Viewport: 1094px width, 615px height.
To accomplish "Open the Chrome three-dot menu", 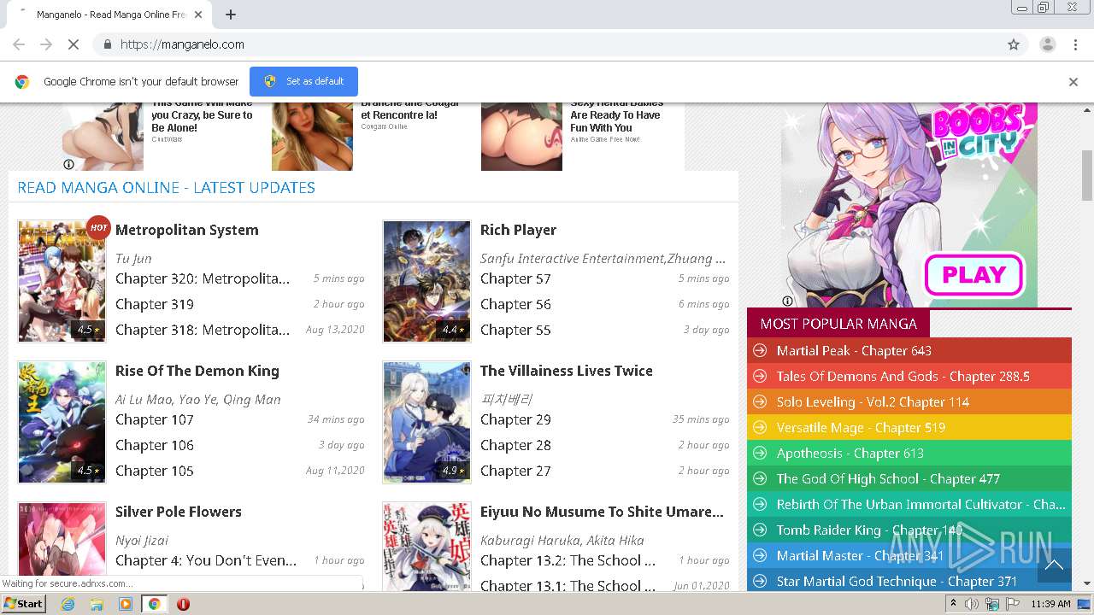I will [x=1075, y=44].
